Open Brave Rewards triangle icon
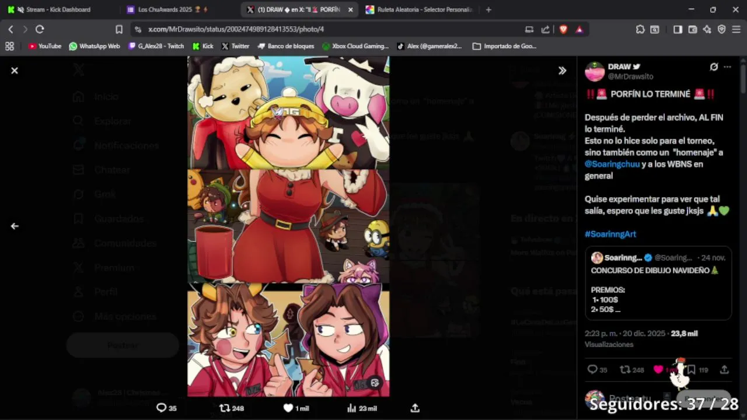 coord(579,29)
